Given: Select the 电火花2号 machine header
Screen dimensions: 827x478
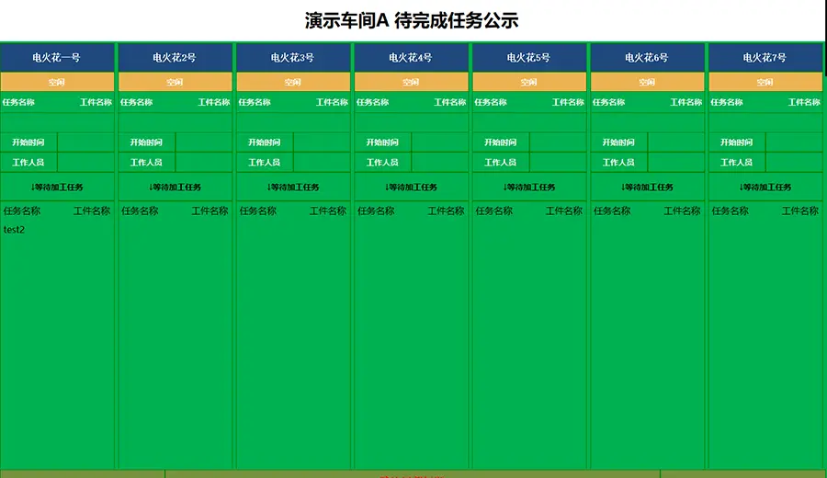Looking at the screenshot, I should click(x=176, y=58).
